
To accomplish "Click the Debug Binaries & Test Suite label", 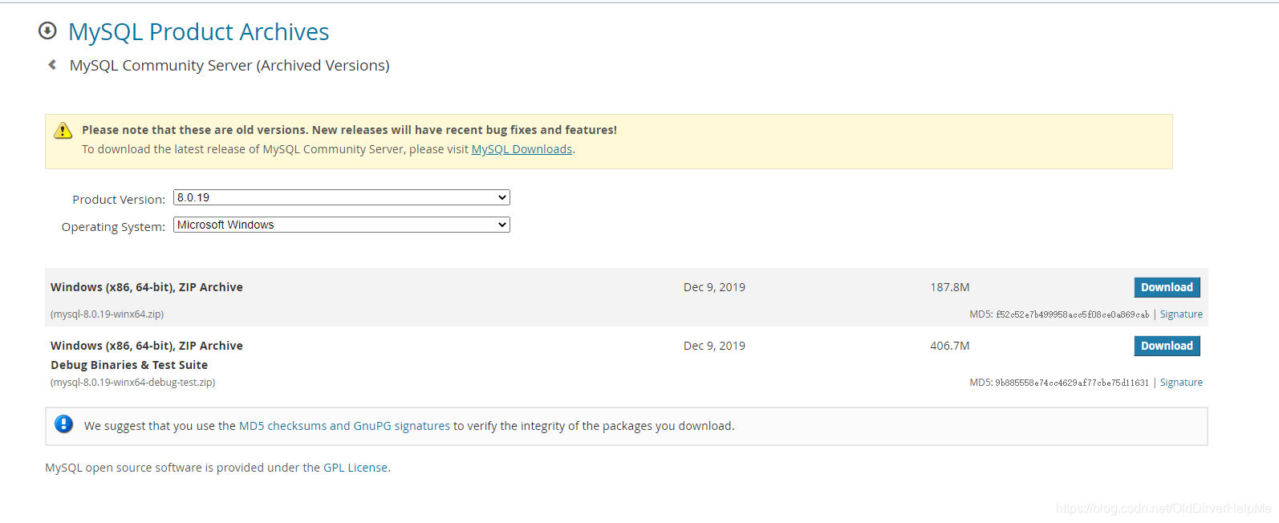I will click(129, 365).
